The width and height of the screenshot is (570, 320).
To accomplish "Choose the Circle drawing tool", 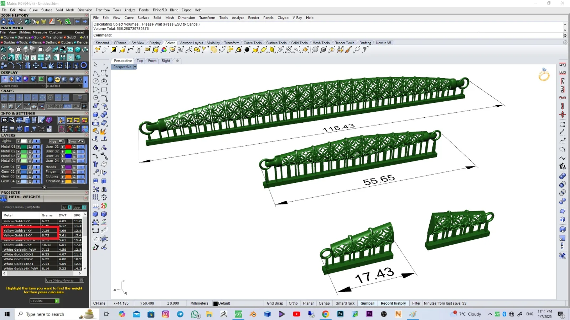I will coord(96,81).
